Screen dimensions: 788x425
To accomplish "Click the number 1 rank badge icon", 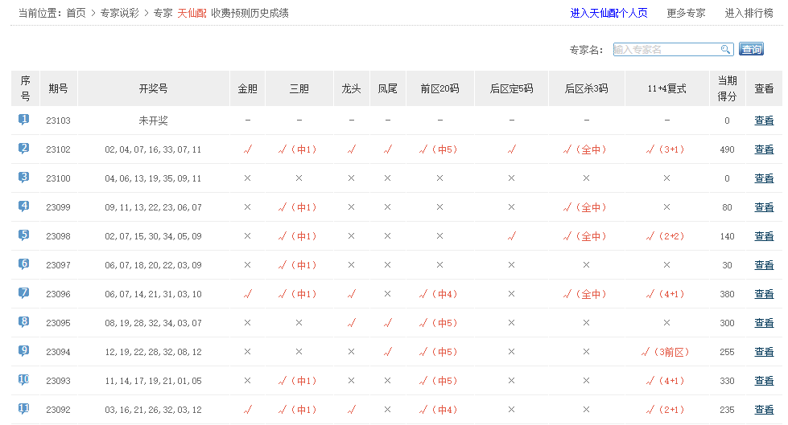I will coord(24,120).
